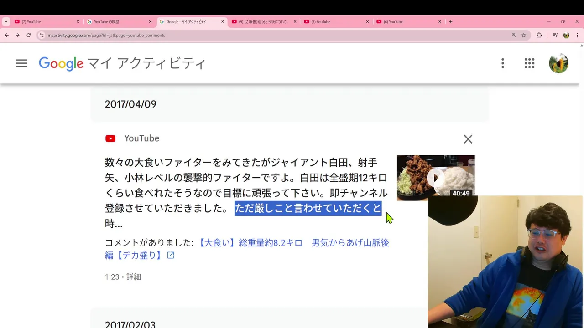The image size is (584, 328).
Task: Select the Google マイ アクティビティ tab
Action: 192,21
